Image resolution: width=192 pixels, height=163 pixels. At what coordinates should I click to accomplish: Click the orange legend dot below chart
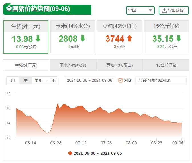[70, 153]
